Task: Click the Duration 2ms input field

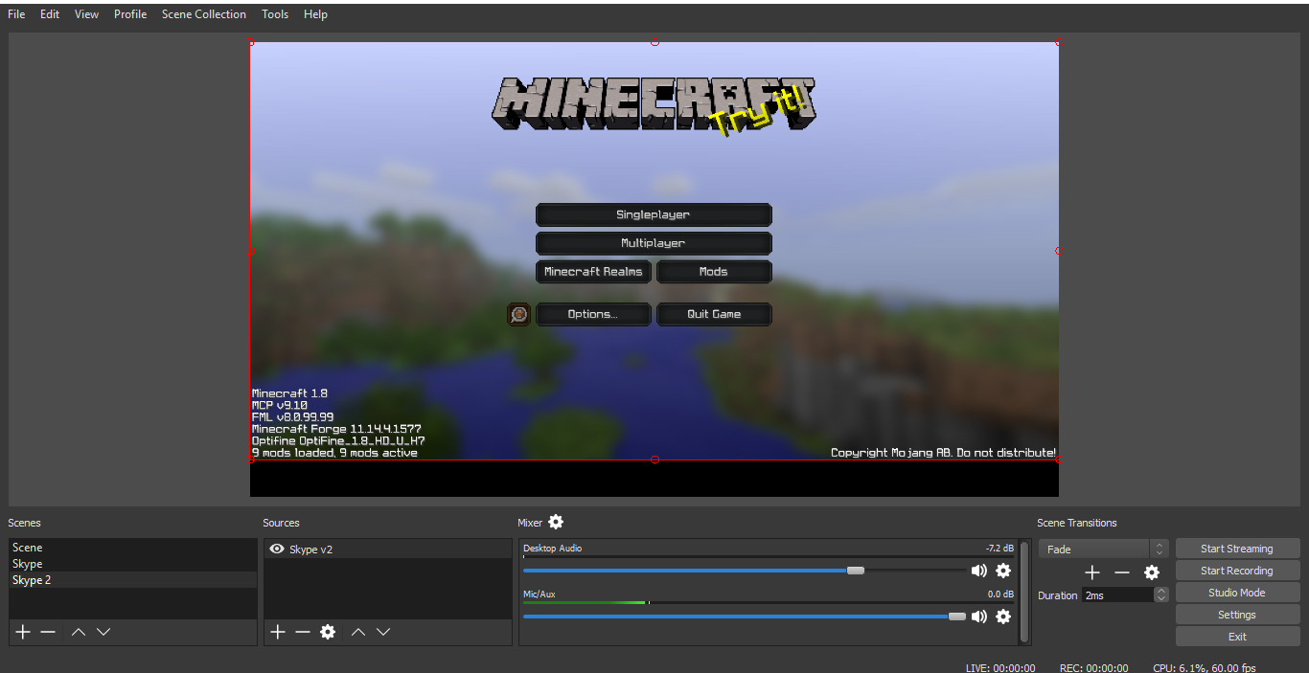Action: click(x=1117, y=594)
